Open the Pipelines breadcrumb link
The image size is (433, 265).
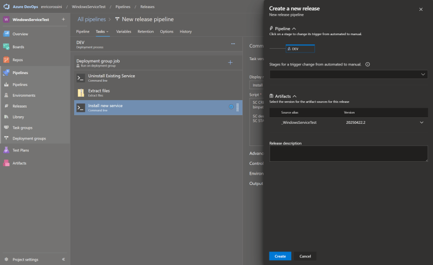(x=123, y=6)
